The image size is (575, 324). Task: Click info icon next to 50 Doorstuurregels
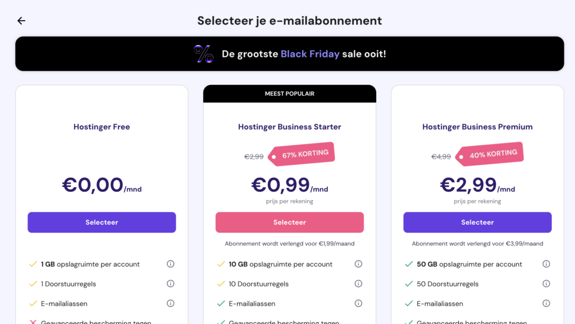546,284
